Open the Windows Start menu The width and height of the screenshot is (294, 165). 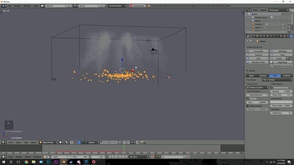click(x=4, y=162)
